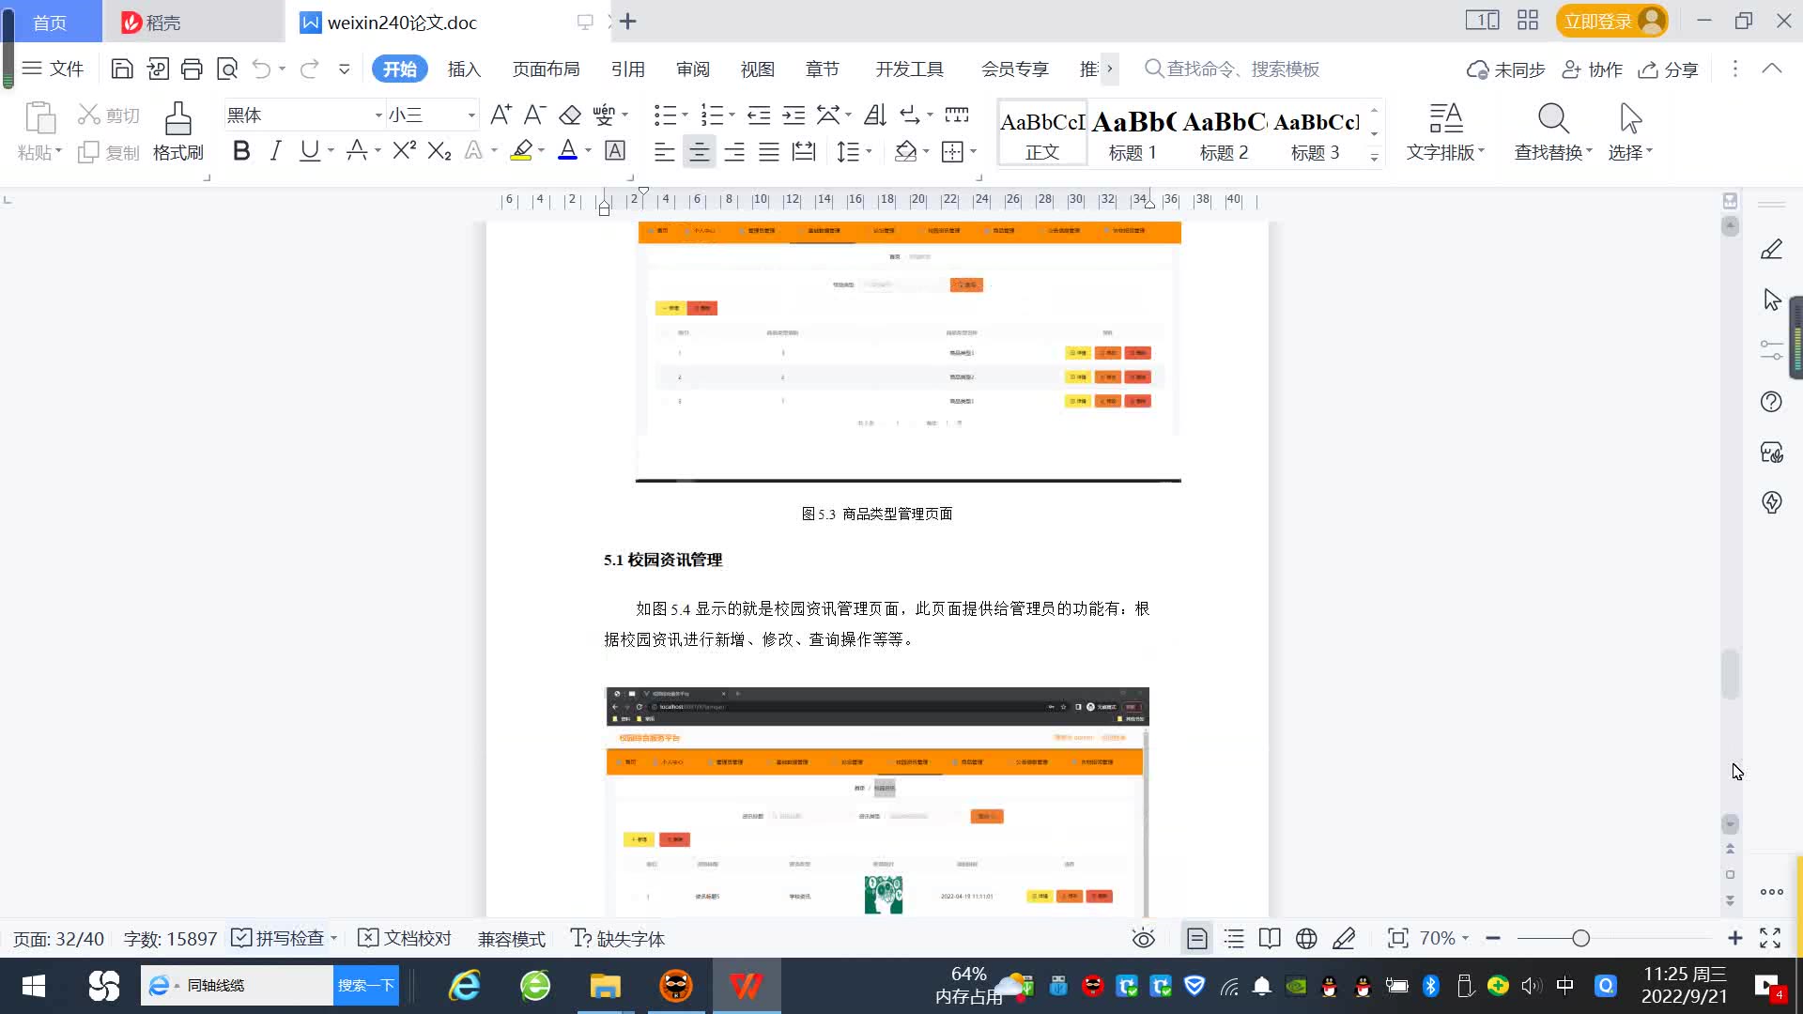Toggle justify text alignment
The image size is (1803, 1014).
(769, 151)
